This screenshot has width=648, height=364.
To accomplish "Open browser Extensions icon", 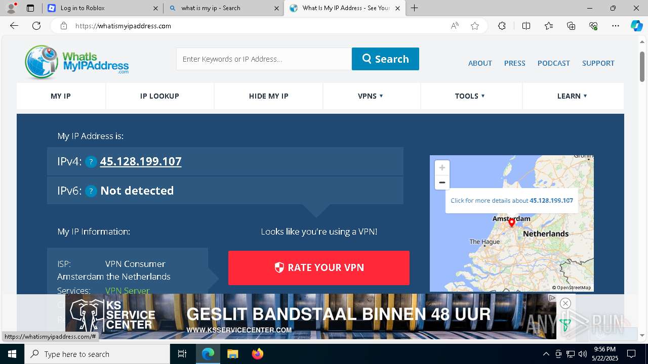I will pyautogui.click(x=502, y=26).
